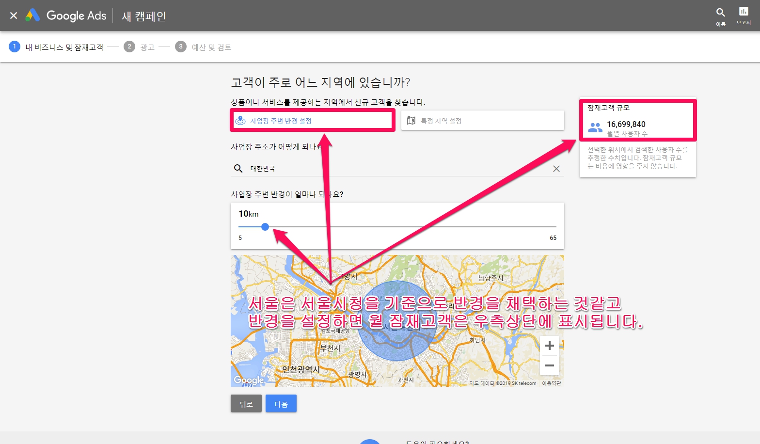The image size is (760, 444).
Task: Go to step 1 내 비즈니스 및 잠재고객
Action: point(56,47)
